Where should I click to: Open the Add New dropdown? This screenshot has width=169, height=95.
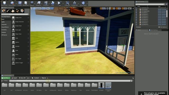tap(6, 78)
